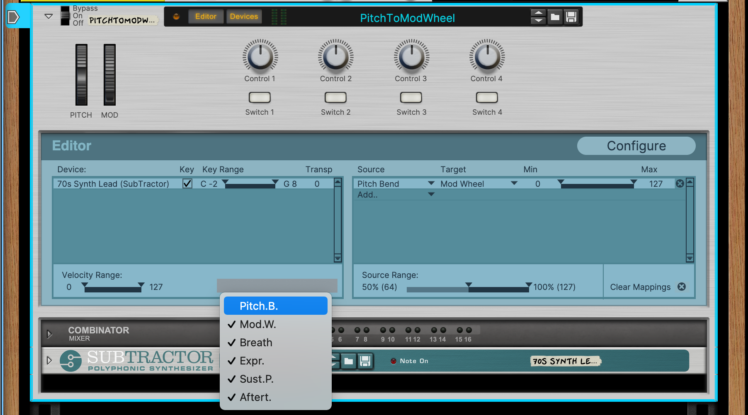Click the mixer channel 11 12 indicator LEDs
This screenshot has width=748, height=415.
pyautogui.click(x=413, y=330)
